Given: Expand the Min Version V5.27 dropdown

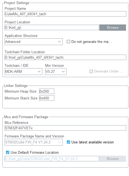Looking at the screenshot, I should [x=56, y=71].
